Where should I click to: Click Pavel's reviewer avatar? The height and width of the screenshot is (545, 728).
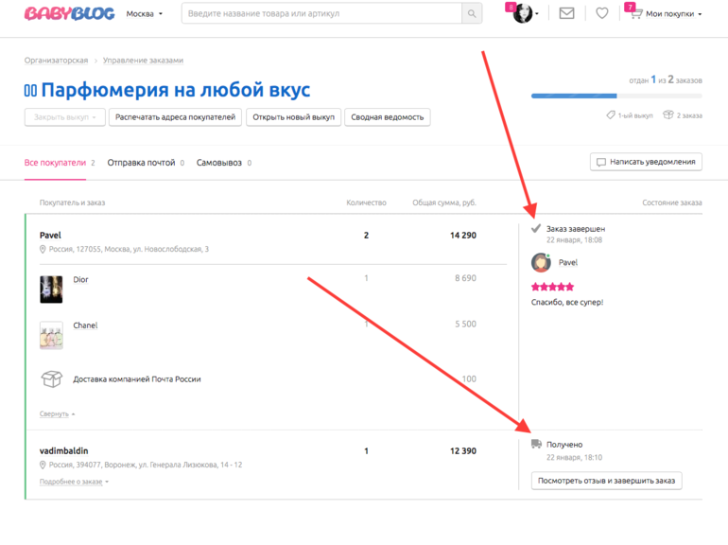(x=542, y=262)
